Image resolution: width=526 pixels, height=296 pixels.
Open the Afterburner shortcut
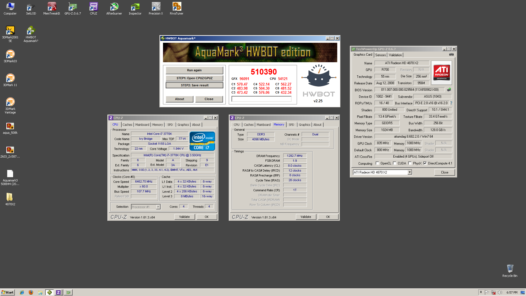click(114, 8)
